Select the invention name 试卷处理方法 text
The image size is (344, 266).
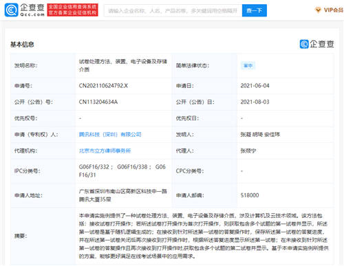pyautogui.click(x=123, y=65)
